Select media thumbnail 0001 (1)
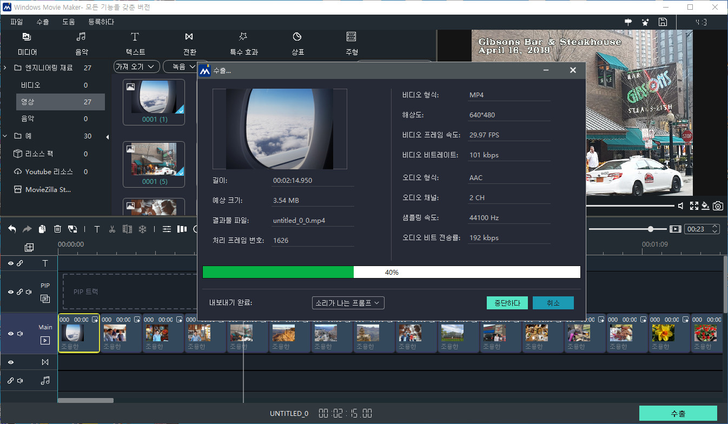Image resolution: width=728 pixels, height=424 pixels. click(x=154, y=102)
